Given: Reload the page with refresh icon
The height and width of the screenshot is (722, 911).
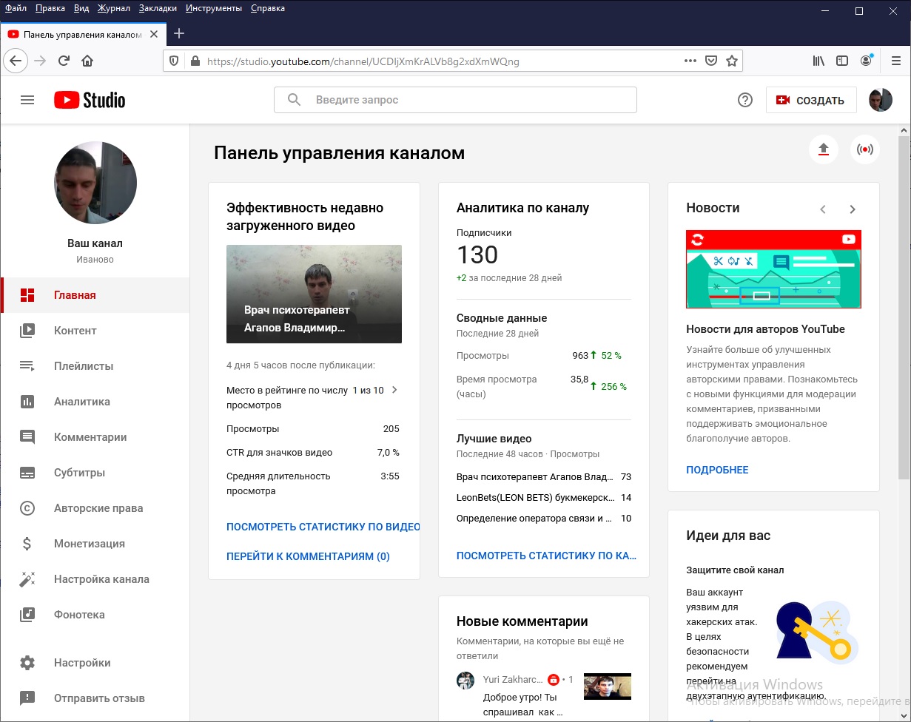Looking at the screenshot, I should [64, 61].
